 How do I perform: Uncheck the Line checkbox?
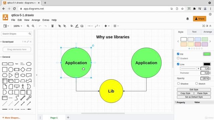(x=178, y=64)
